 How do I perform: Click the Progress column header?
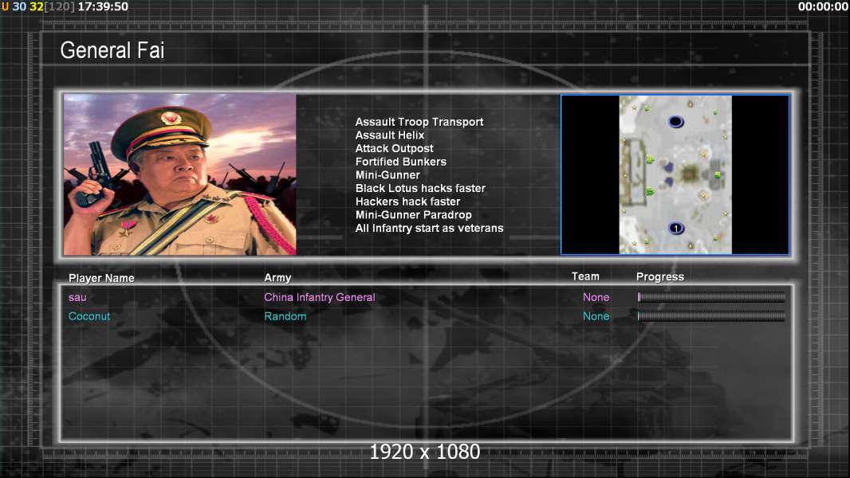coord(659,276)
